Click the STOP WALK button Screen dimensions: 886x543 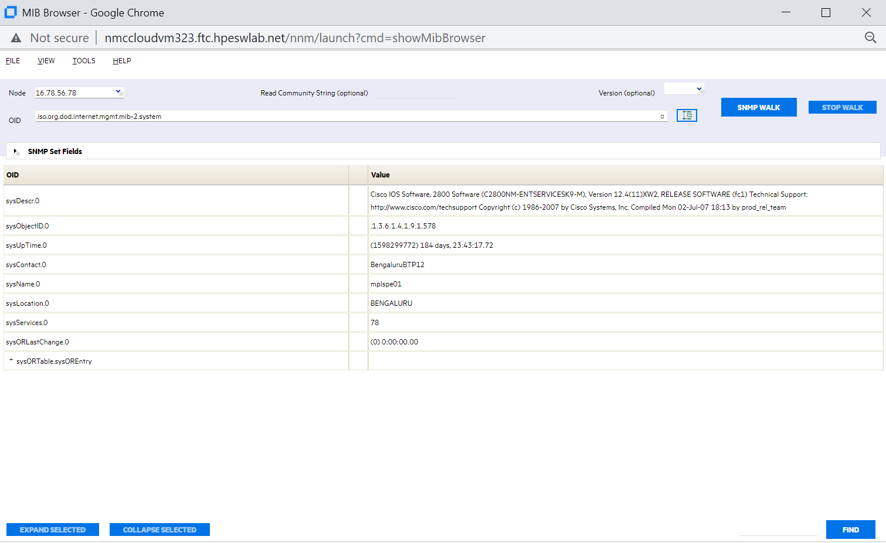842,107
